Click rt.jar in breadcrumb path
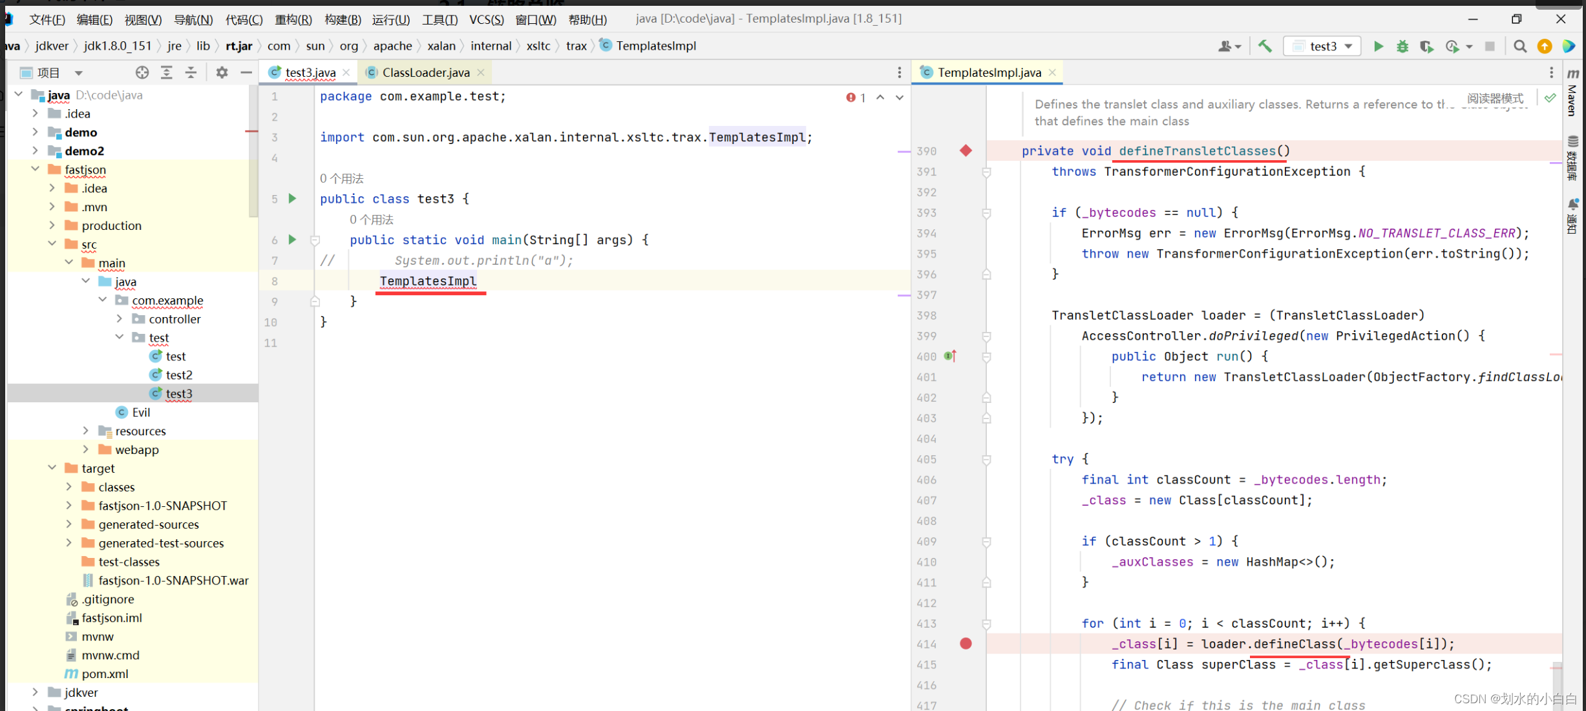 [x=238, y=46]
